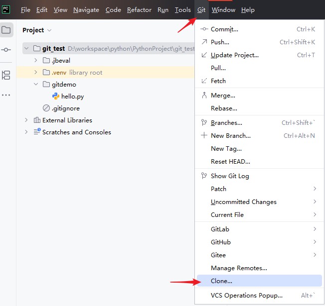Open the Uncommitted Changes submenu

(x=259, y=202)
